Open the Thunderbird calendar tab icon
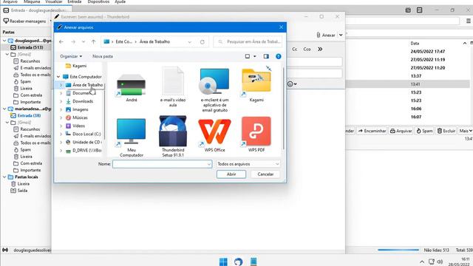This screenshot has width=473, height=266. [408, 10]
